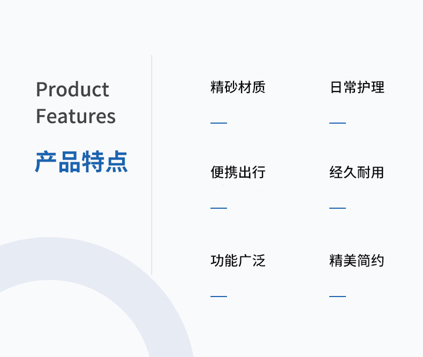Click the blue 产品特点 heading
The height and width of the screenshot is (357, 423).
[81, 162]
